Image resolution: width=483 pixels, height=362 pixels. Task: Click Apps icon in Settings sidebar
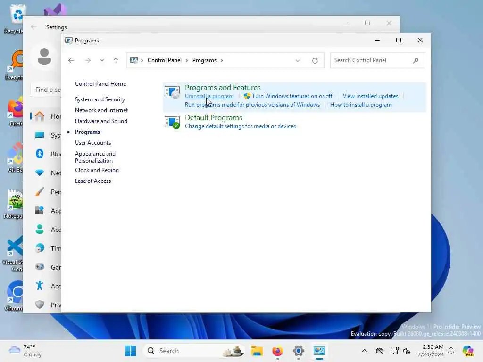pyautogui.click(x=40, y=210)
